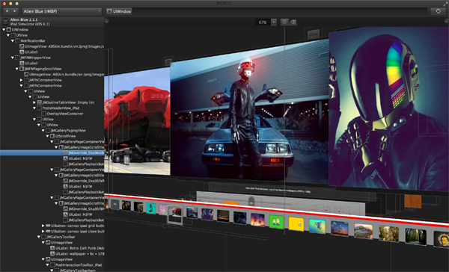Collapse the PostInteractionToolbar_iPad node
449x272 pixels.
(48, 265)
